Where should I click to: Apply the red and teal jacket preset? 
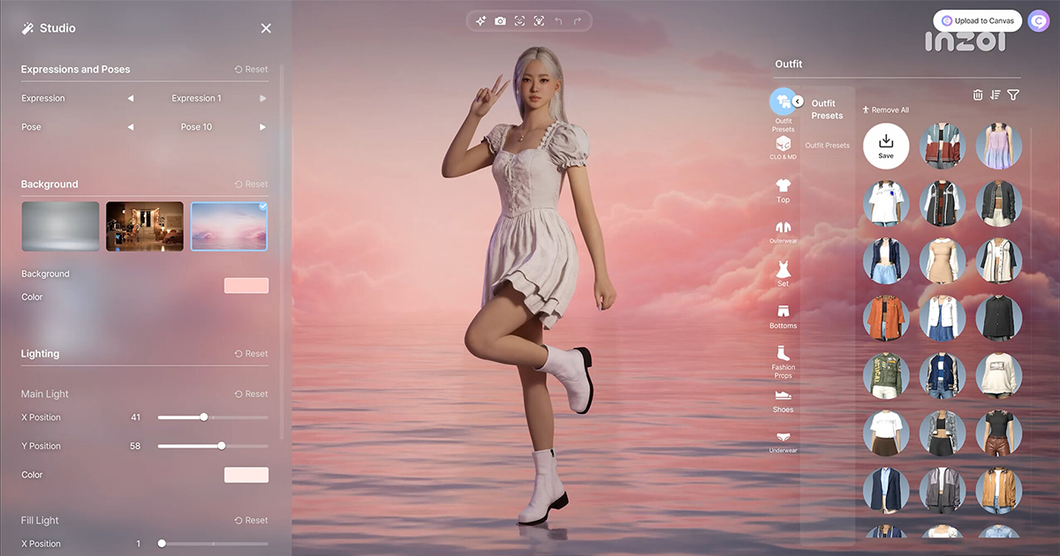(x=943, y=147)
